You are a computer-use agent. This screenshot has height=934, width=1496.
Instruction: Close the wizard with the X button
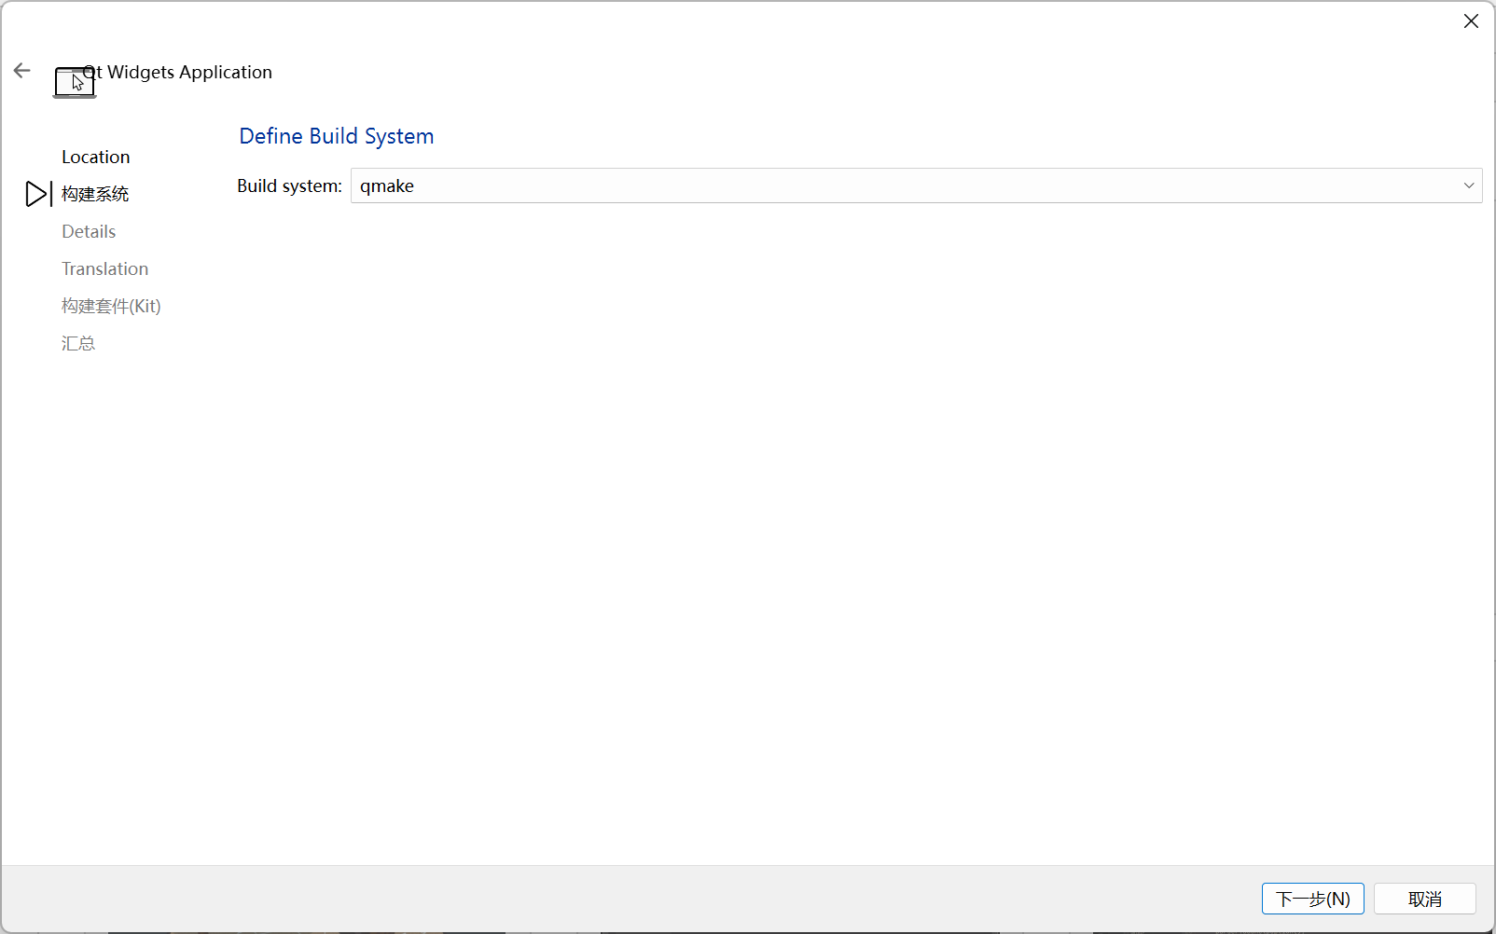tap(1471, 21)
